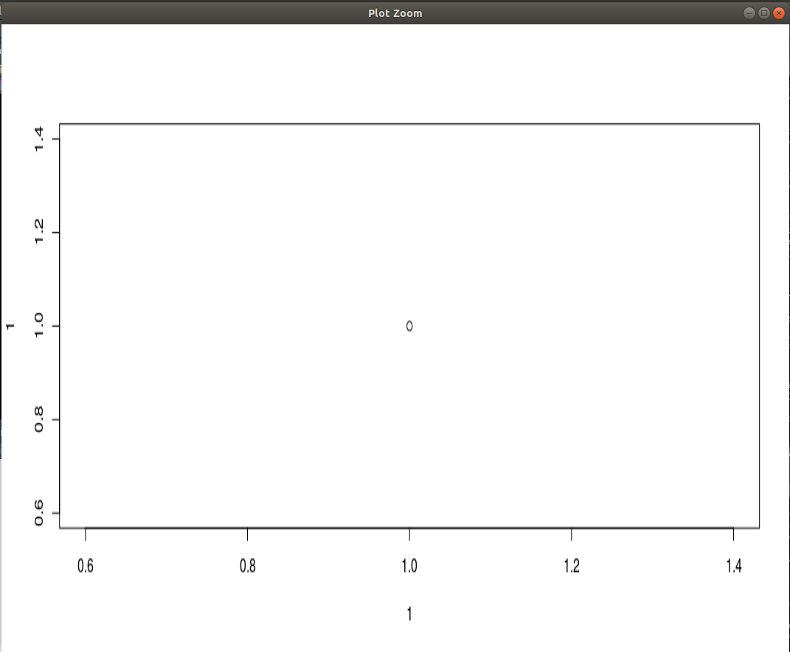Click the x-axis title label "1"
790x652 pixels.
click(409, 613)
